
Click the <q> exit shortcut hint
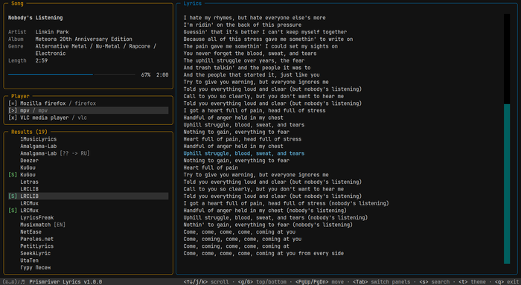coord(507,282)
